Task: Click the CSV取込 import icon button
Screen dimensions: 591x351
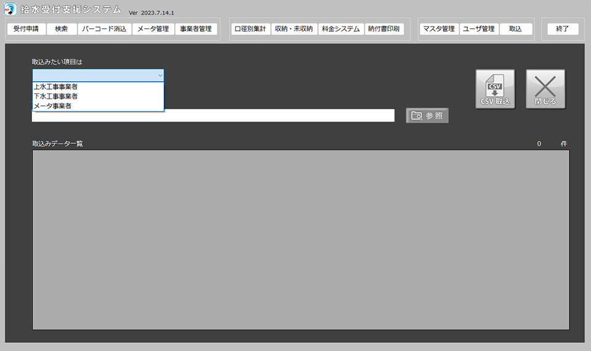Action: click(495, 89)
